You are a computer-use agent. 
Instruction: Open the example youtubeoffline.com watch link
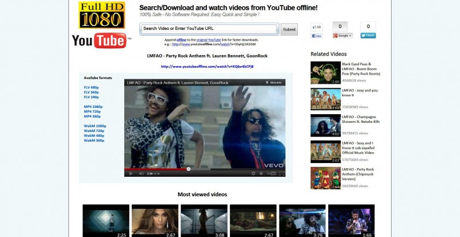[x=214, y=44]
